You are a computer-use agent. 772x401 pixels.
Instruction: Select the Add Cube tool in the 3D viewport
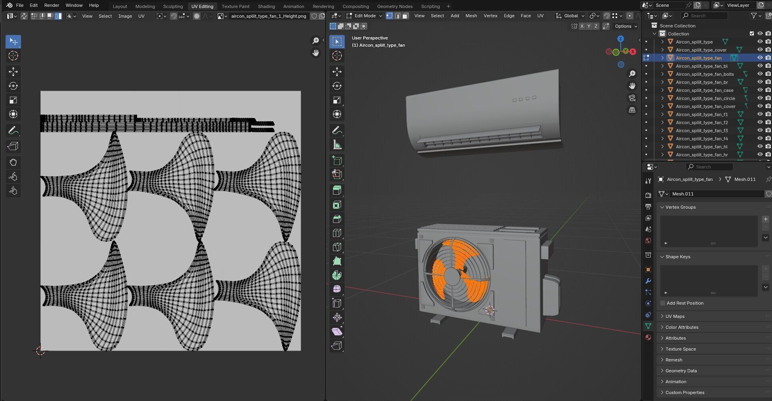[x=337, y=160]
